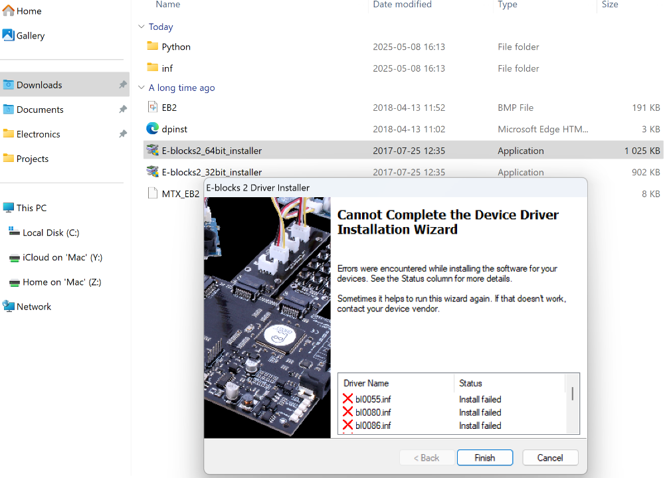Image resolution: width=665 pixels, height=478 pixels.
Task: Click the This PC monitor icon
Action: point(9,208)
